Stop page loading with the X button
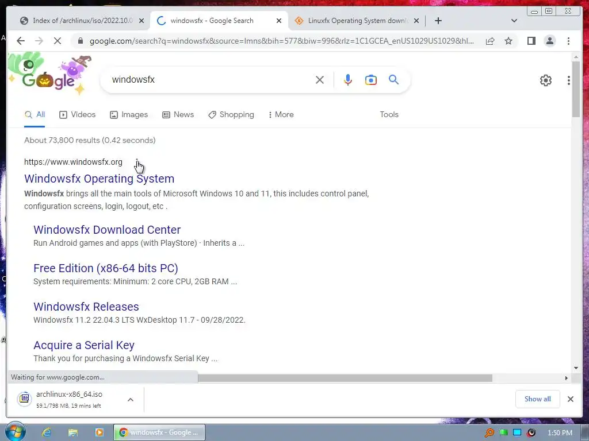589x441 pixels. (x=58, y=41)
